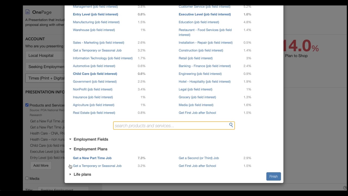Focus the search products and services field
Screen dimensions: 348x196
[171, 126]
